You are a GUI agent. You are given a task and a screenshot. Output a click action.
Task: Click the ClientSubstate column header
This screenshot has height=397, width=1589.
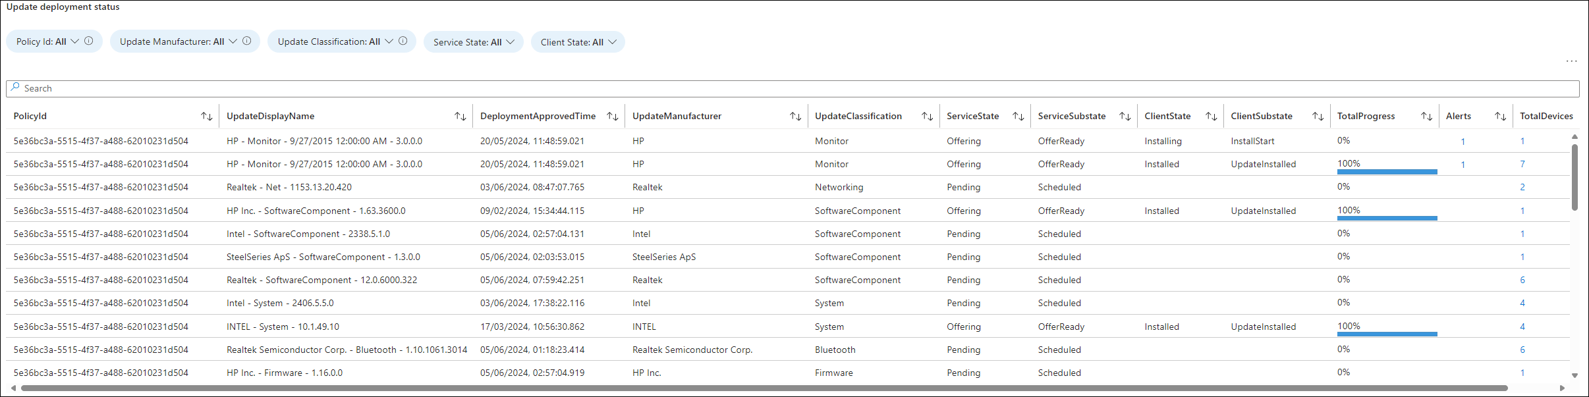[1261, 116]
